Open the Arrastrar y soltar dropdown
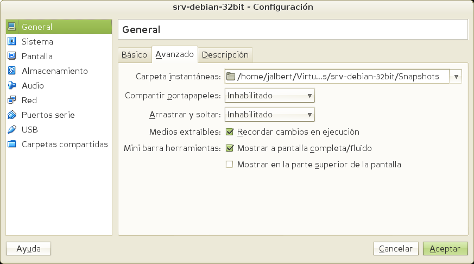 coord(270,115)
